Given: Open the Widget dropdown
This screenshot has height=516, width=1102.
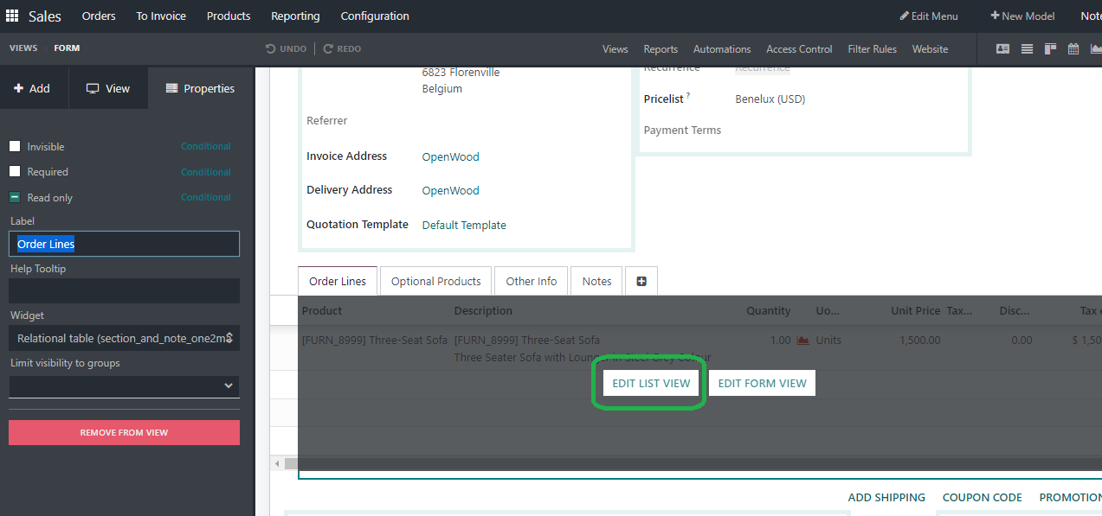Looking at the screenshot, I should point(124,338).
